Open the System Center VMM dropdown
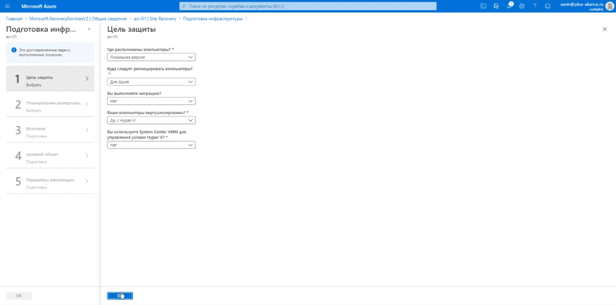 pos(151,145)
